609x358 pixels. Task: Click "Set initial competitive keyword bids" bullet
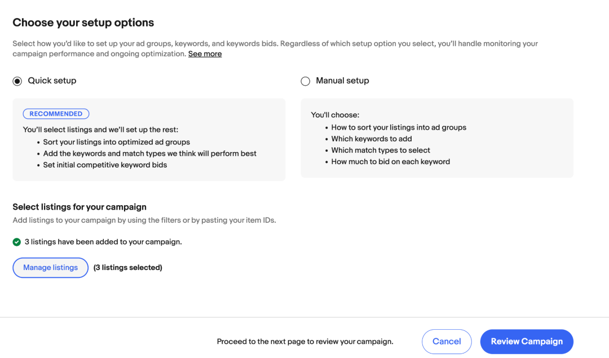(x=105, y=165)
